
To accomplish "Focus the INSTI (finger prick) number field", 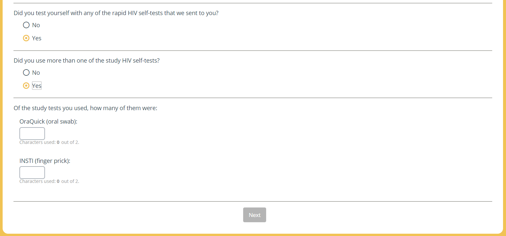I will coord(32,173).
